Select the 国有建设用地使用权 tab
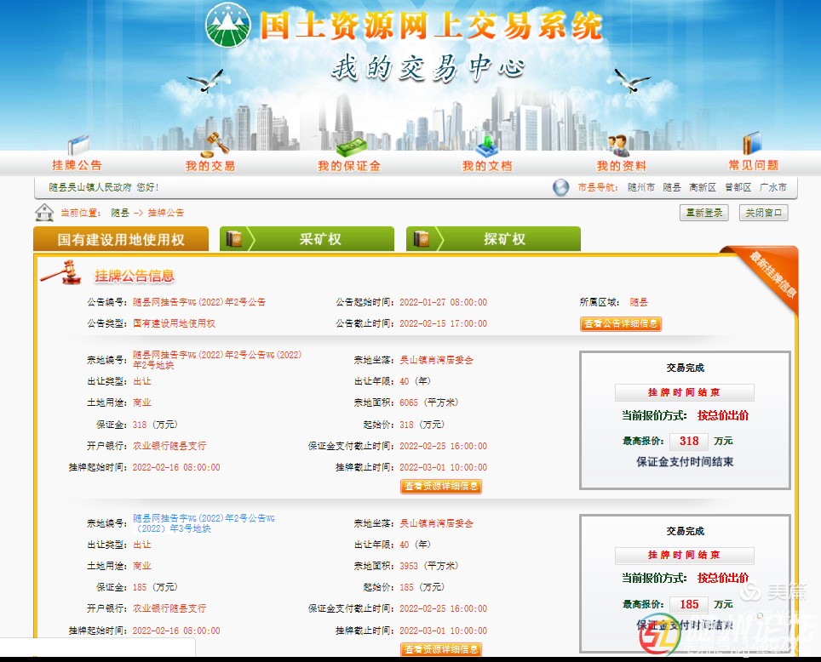821x662 pixels. (x=121, y=240)
